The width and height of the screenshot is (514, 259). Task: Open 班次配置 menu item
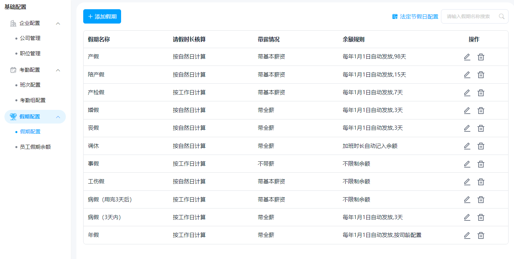[30, 85]
